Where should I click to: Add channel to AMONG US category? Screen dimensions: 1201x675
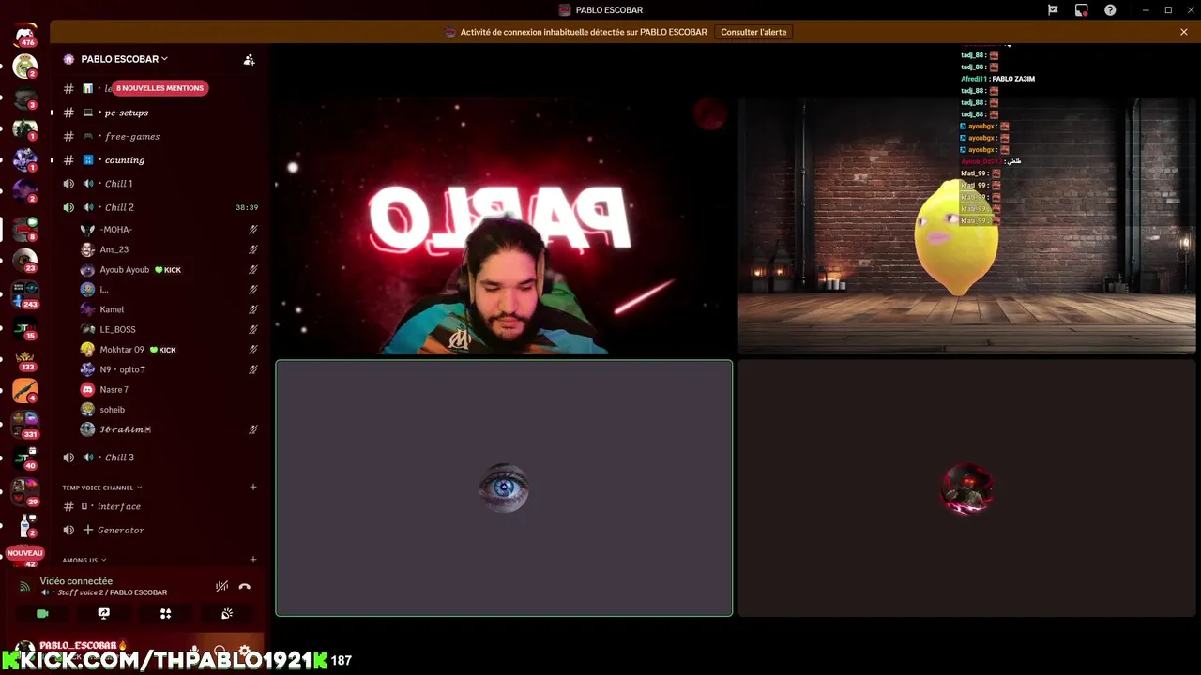253,560
